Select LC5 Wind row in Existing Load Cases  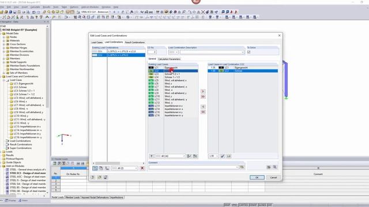click(x=173, y=80)
